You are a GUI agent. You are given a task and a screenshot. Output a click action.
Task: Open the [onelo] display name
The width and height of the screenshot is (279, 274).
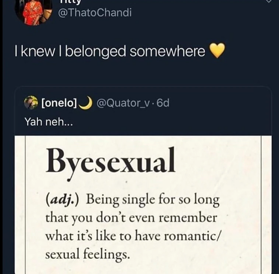59,103
